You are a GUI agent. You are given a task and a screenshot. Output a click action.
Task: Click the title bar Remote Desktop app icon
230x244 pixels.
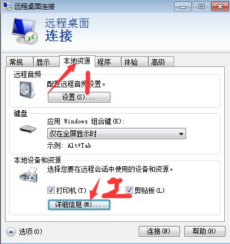pyautogui.click(x=8, y=6)
